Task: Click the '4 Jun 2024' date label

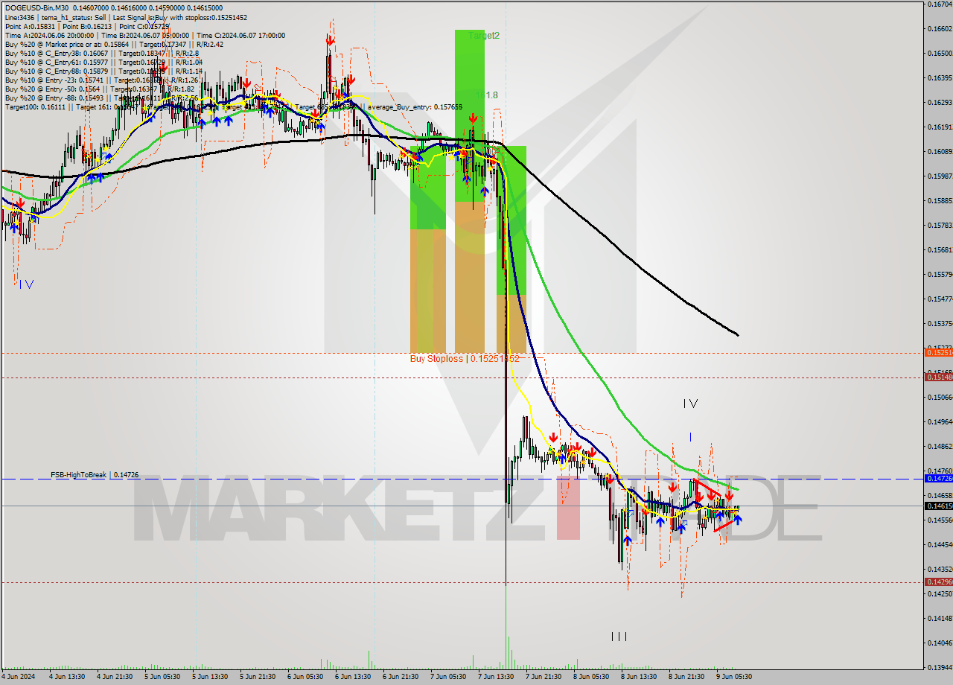Action: coord(18,677)
